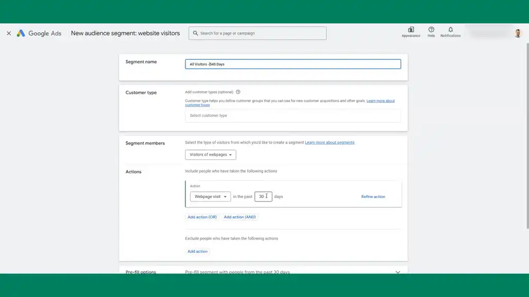This screenshot has height=297, width=529.
Task: Open the Select customer type dropdown
Action: click(292, 115)
